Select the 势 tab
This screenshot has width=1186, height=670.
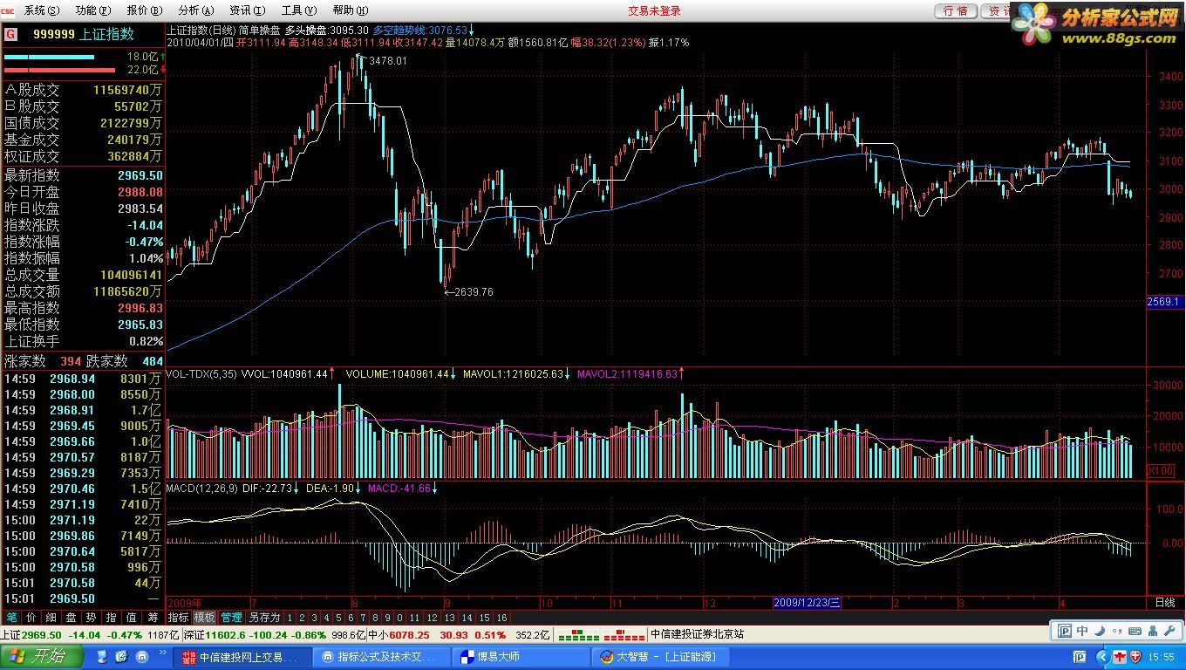click(x=91, y=618)
